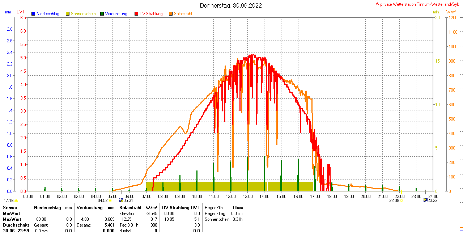Click the sunset icon next to 22:08
This screenshot has width=463, height=232.
point(402,201)
